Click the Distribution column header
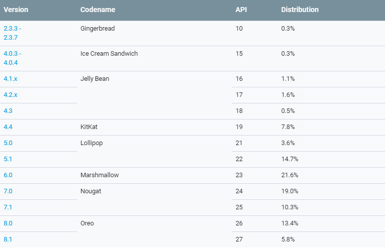385x248 pixels. (x=300, y=10)
